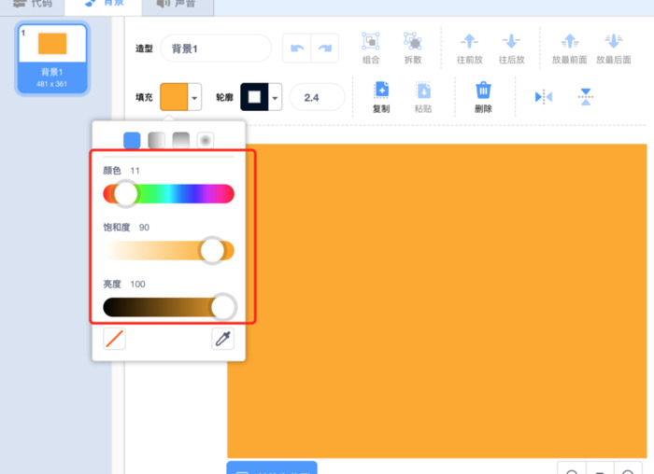Click the 删除 trash icon
The image size is (654, 474).
[483, 91]
